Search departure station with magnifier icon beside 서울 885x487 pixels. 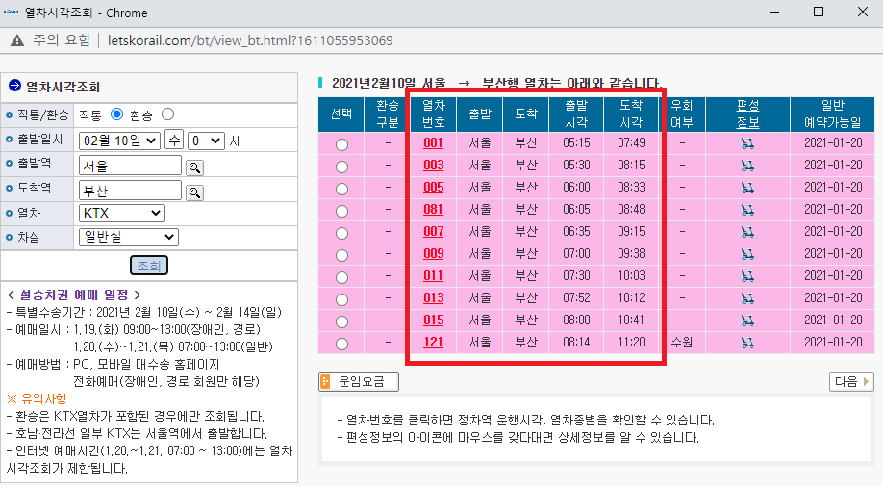click(x=194, y=167)
